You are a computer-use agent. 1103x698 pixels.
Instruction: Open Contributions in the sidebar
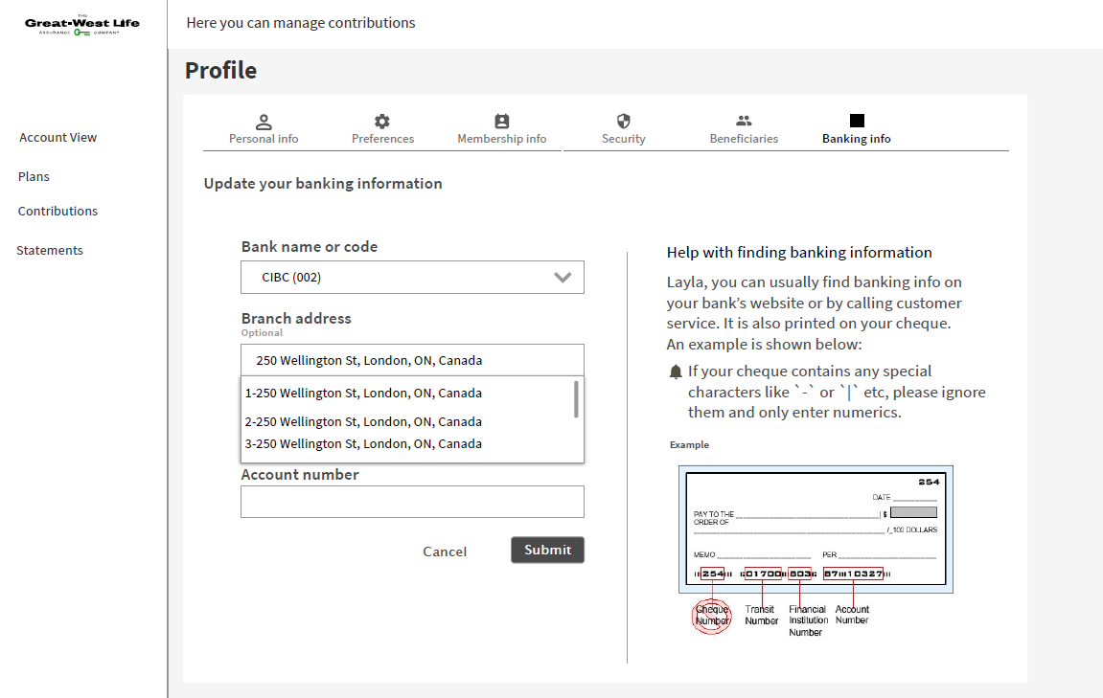[57, 211]
